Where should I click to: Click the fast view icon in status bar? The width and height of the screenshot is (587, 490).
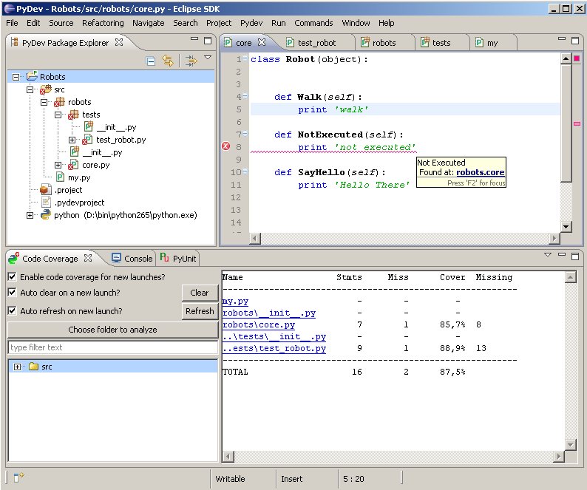point(18,477)
